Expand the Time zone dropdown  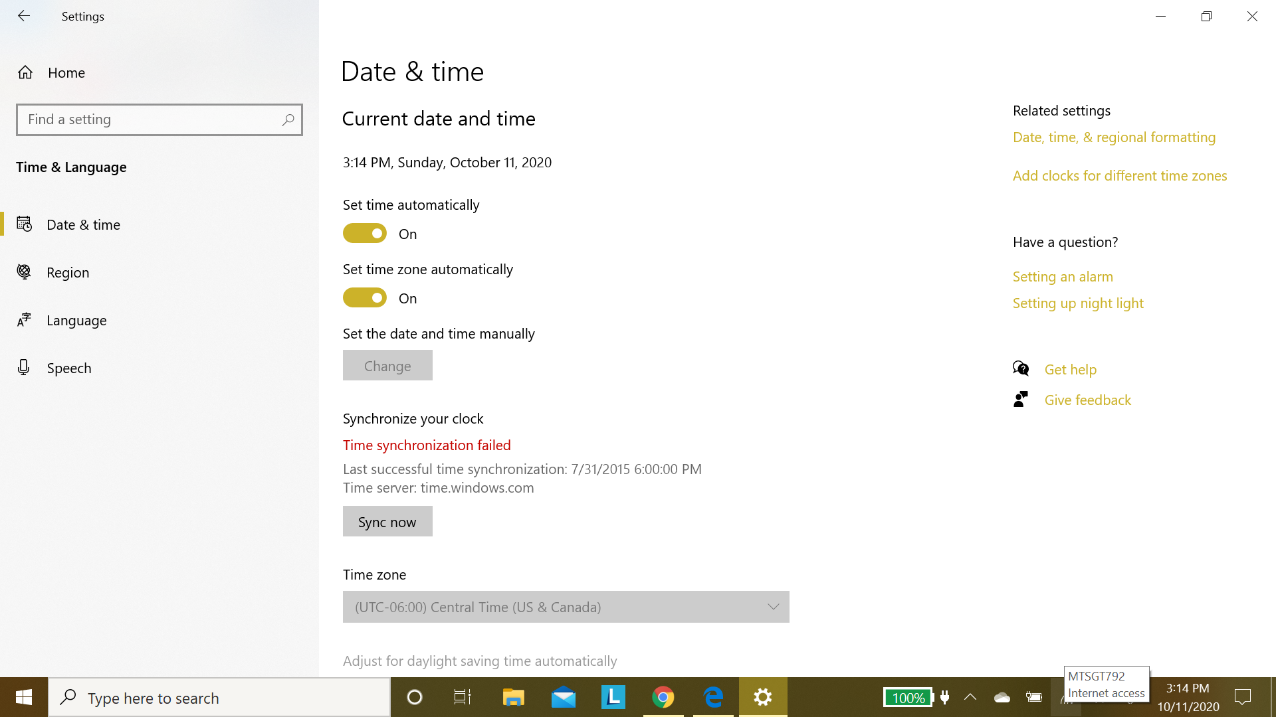coord(566,607)
